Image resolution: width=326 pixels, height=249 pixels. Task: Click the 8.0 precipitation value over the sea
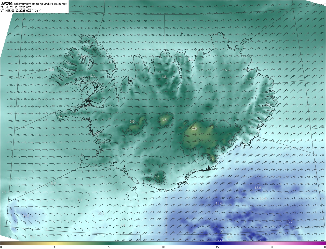[x=53, y=183]
